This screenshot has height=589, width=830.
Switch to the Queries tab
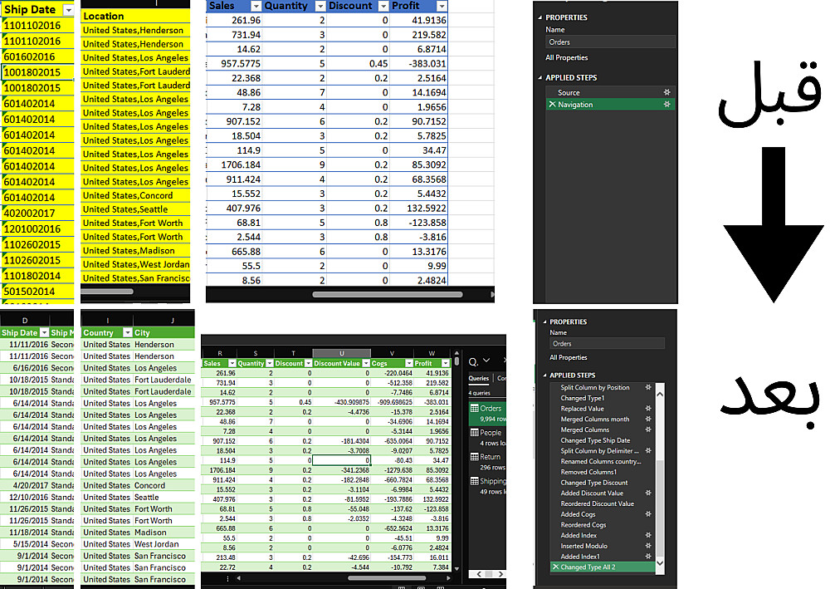point(479,378)
